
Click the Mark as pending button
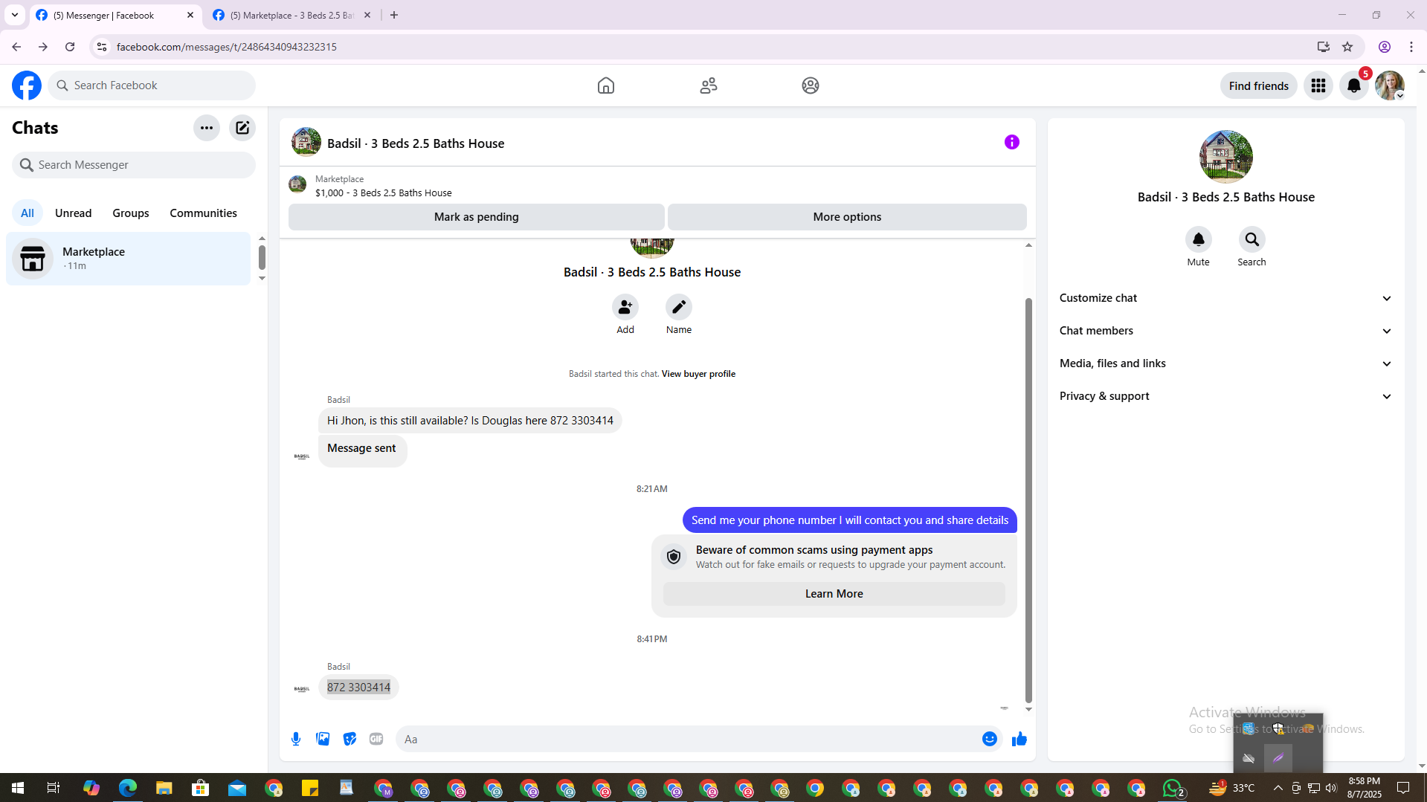pos(477,217)
